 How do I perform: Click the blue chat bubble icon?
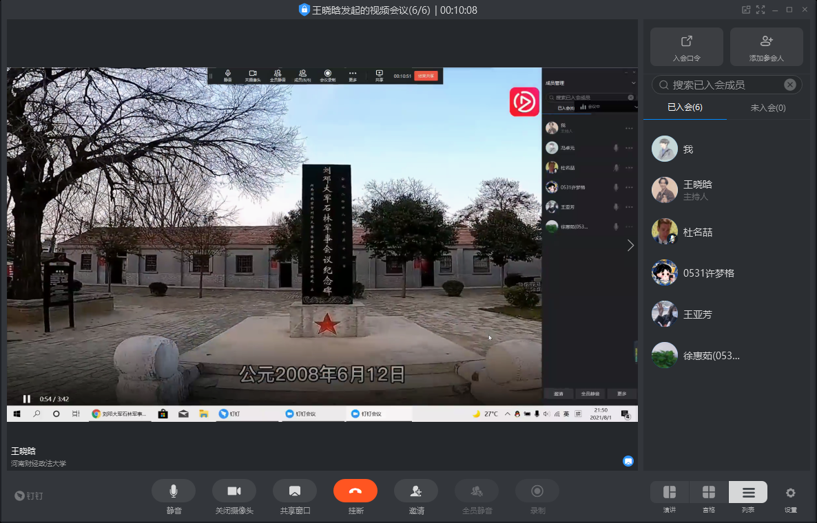pyautogui.click(x=628, y=461)
